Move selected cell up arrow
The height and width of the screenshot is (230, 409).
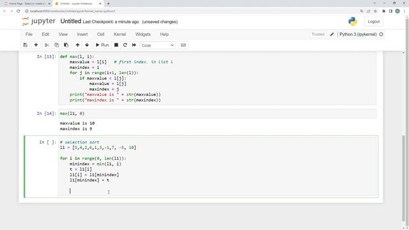(77, 45)
